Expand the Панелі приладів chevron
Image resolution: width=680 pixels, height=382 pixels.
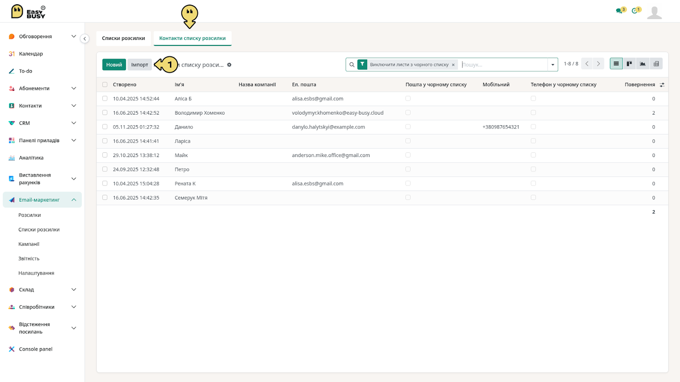[x=74, y=140]
